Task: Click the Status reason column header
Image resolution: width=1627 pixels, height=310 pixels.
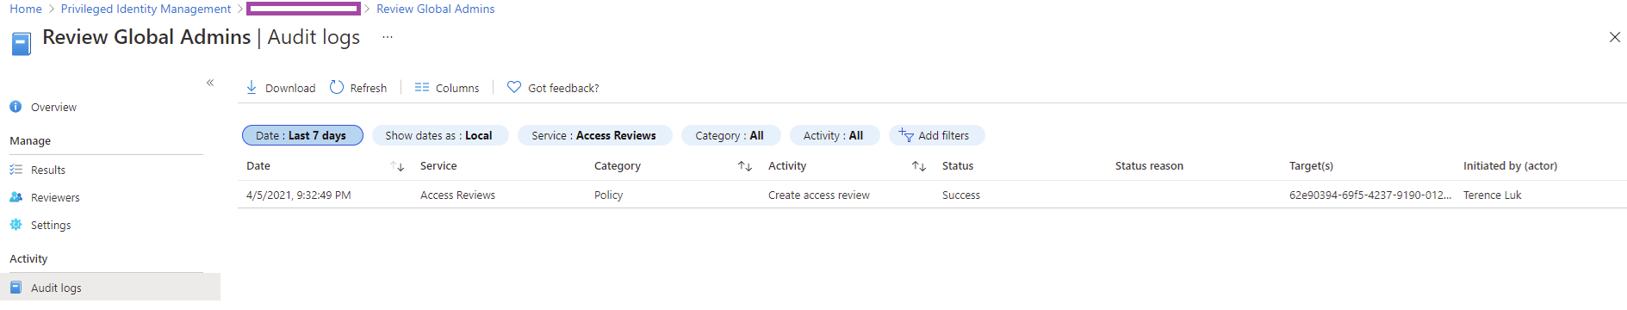Action: pos(1149,166)
